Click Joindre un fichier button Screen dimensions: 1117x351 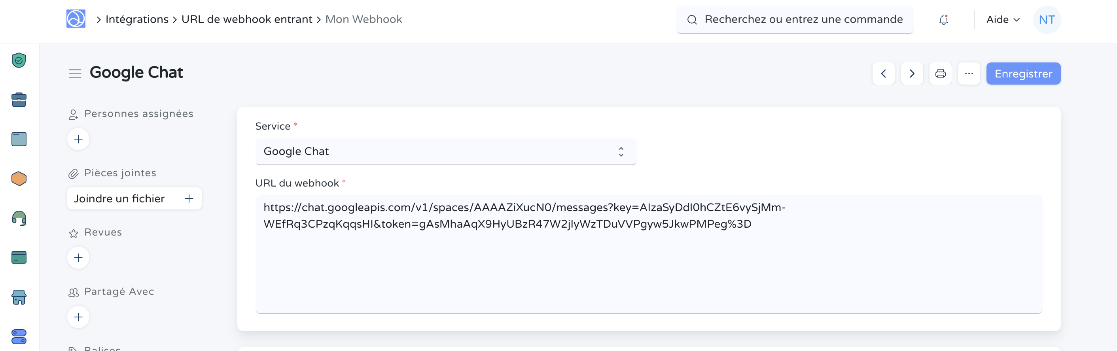[134, 198]
